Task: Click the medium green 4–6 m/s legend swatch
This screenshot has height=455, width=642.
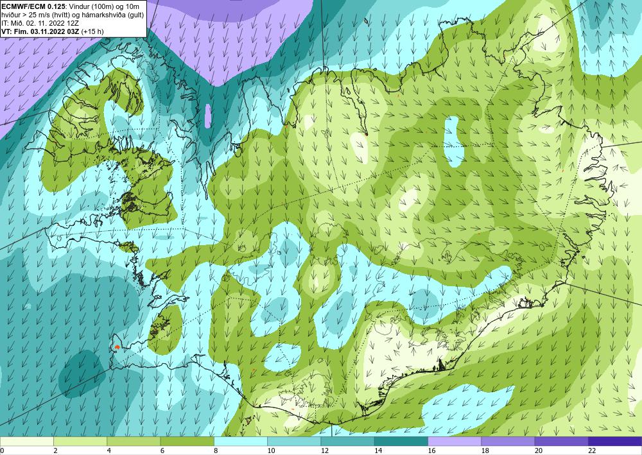Action: click(x=134, y=441)
